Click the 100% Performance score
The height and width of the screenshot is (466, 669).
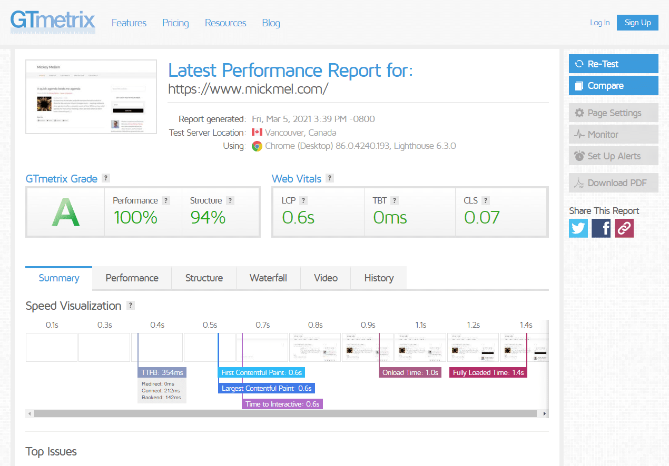(x=135, y=217)
